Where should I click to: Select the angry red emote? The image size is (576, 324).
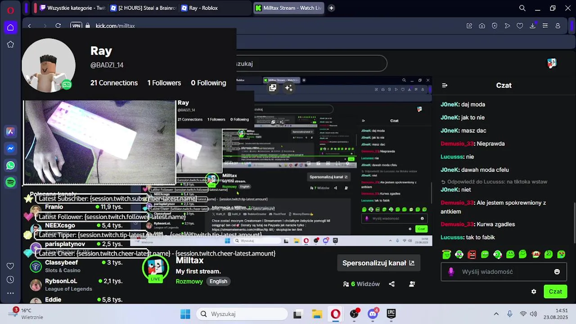point(472,254)
